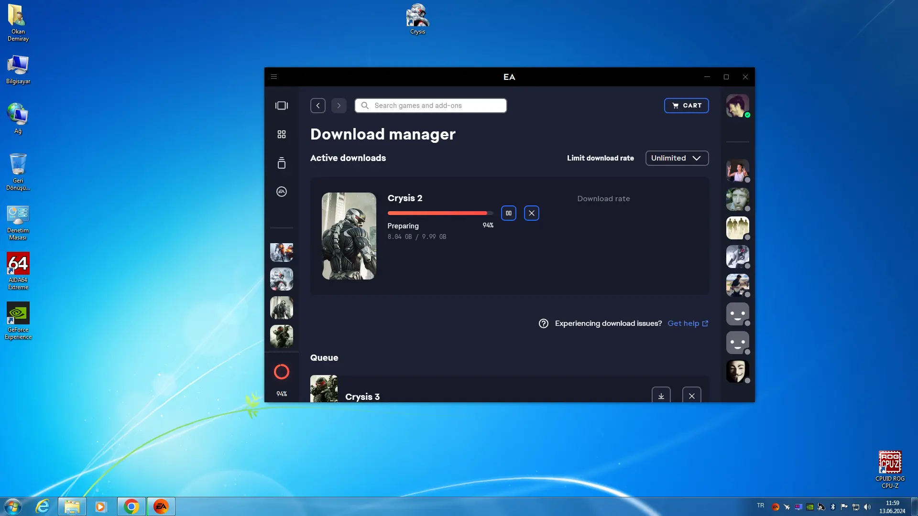Open the Geri Dönüşüm recycle bin
This screenshot has width=918, height=516.
coord(18,172)
